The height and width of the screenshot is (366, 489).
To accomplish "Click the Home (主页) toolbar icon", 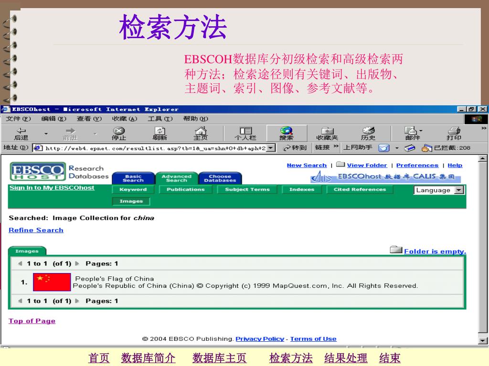I will pos(201,130).
